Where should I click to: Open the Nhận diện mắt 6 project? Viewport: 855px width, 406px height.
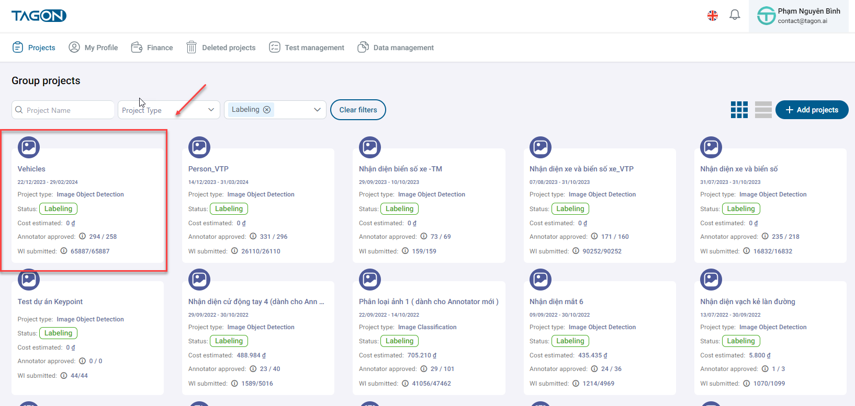pos(556,301)
